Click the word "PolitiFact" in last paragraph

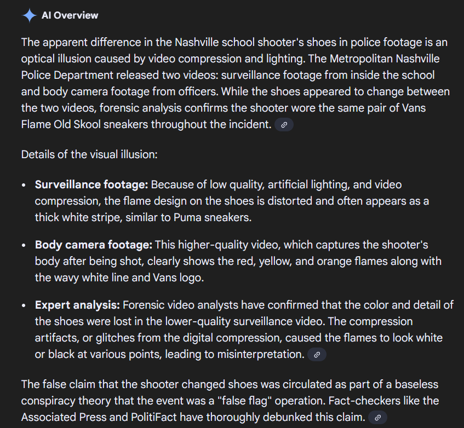(153, 418)
